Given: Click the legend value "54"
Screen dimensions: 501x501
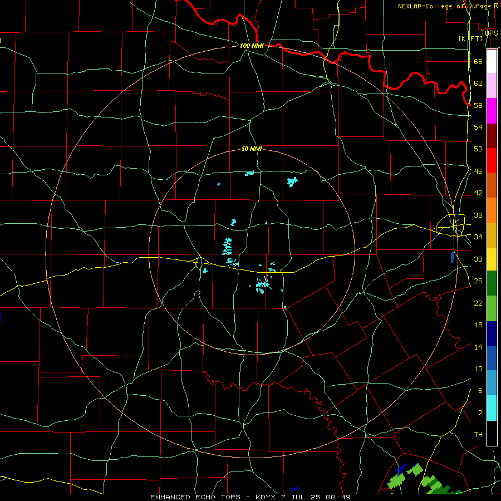Looking at the screenshot, I should coord(478,127).
